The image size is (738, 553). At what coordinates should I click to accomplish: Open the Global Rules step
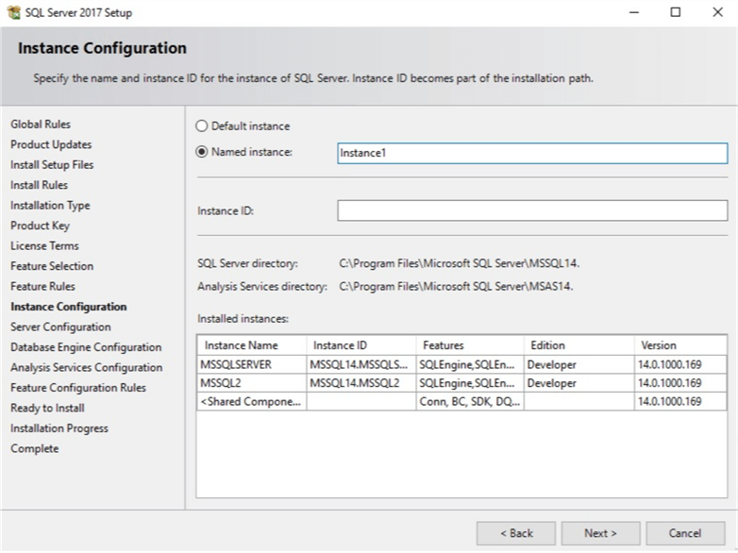pos(41,125)
